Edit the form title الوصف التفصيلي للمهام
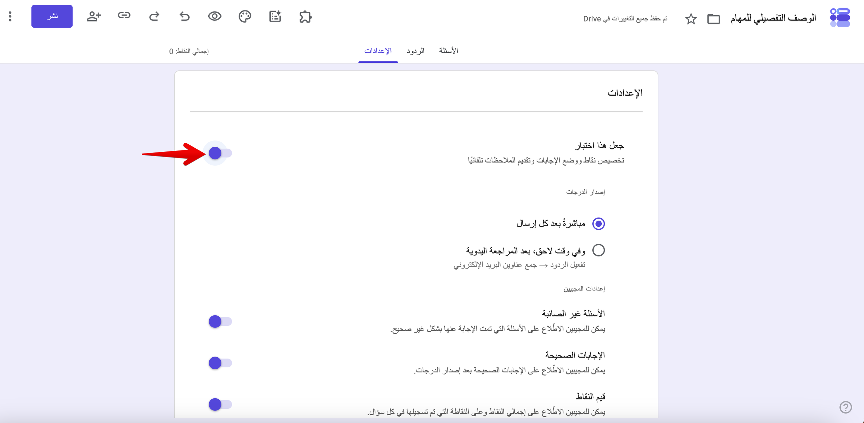Screen dimensions: 864x423 [x=773, y=18]
